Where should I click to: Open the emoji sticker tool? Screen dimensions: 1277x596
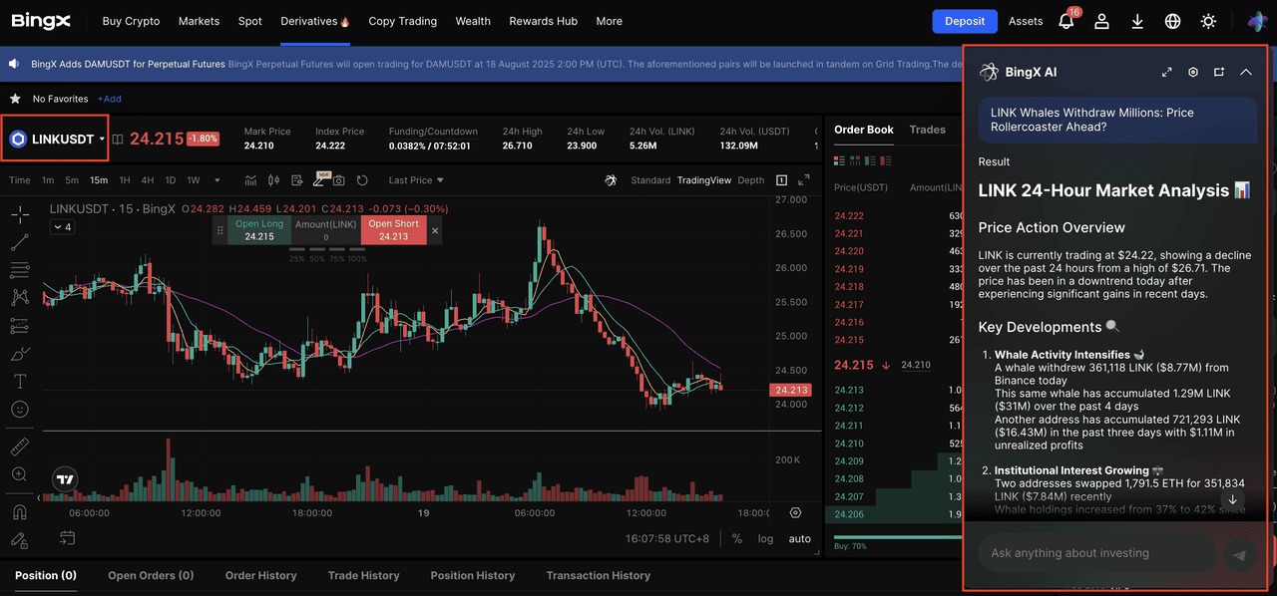(x=20, y=410)
